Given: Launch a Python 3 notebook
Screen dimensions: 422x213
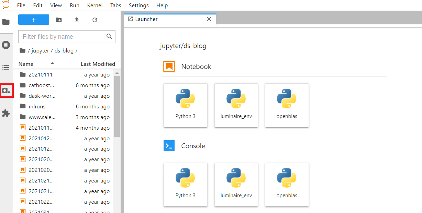Looking at the screenshot, I should click(x=185, y=105).
